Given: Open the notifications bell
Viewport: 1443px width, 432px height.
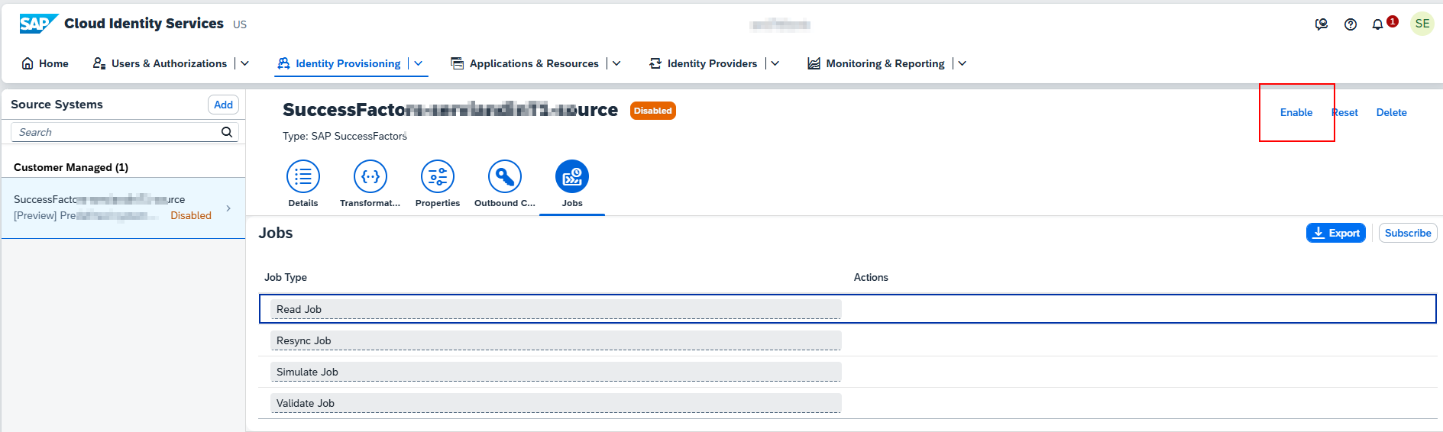Looking at the screenshot, I should click(1377, 24).
